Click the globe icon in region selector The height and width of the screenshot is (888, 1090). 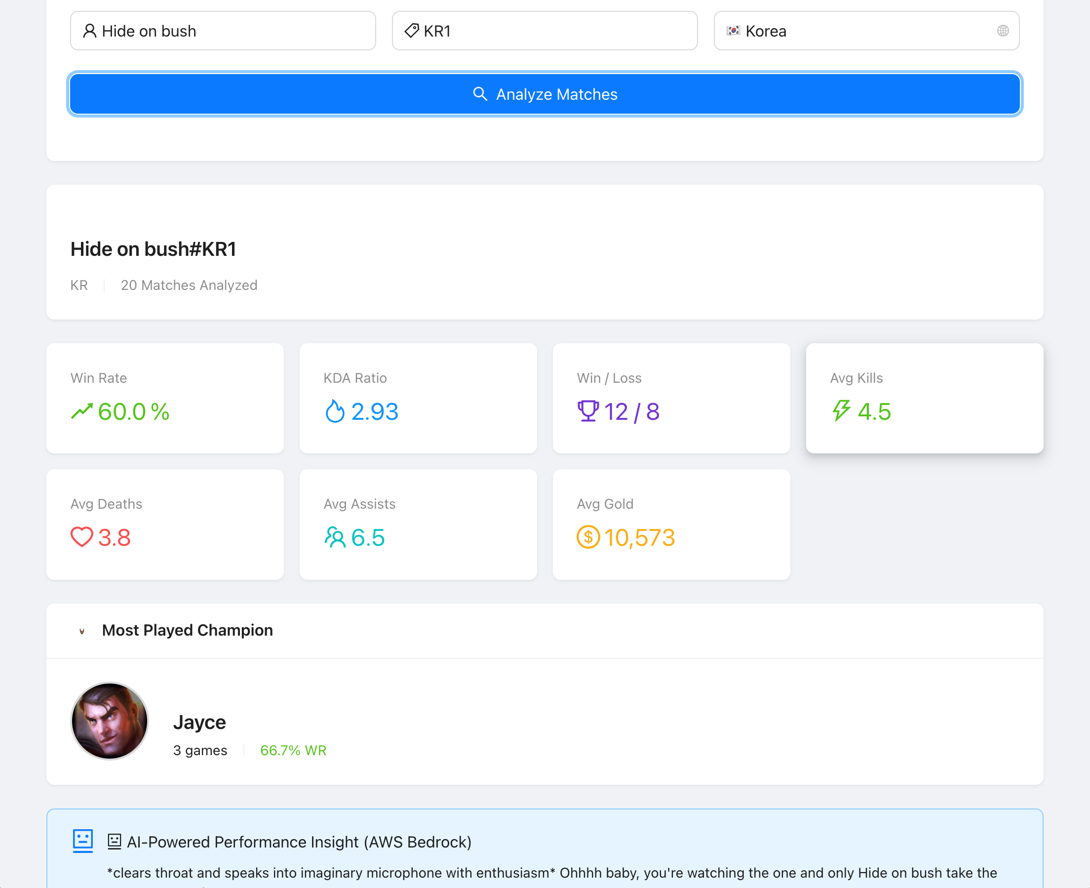pos(1003,31)
